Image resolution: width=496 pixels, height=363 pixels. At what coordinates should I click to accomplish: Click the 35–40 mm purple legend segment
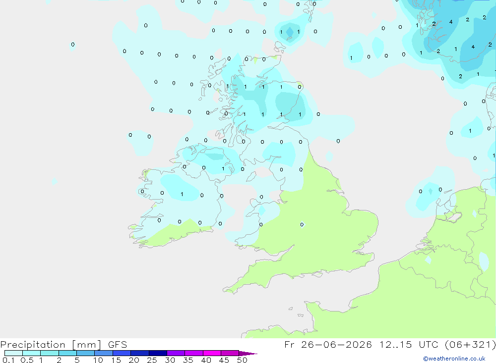click(194, 353)
